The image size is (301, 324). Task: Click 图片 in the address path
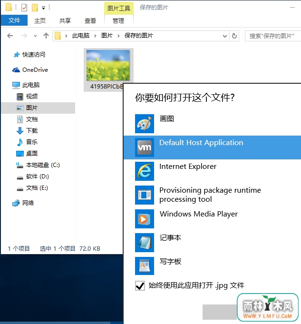point(107,36)
